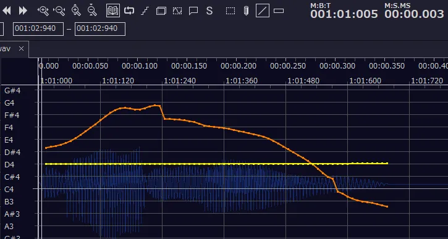Close the wav file tab
This screenshot has height=239, width=448.
click(21, 49)
